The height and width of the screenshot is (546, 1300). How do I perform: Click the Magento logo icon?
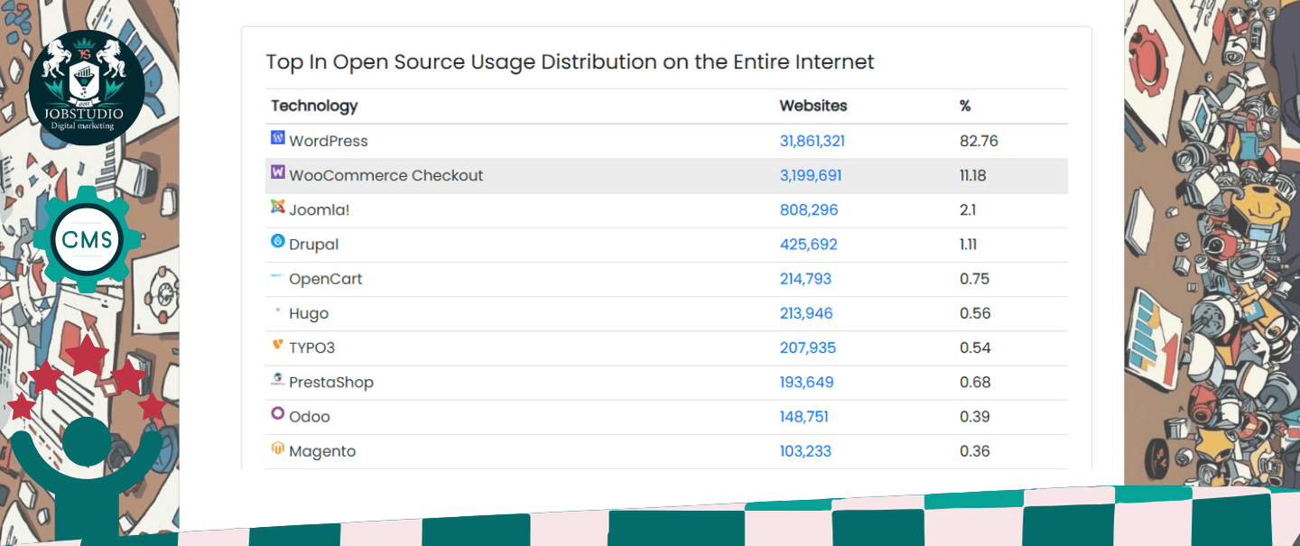click(x=278, y=448)
